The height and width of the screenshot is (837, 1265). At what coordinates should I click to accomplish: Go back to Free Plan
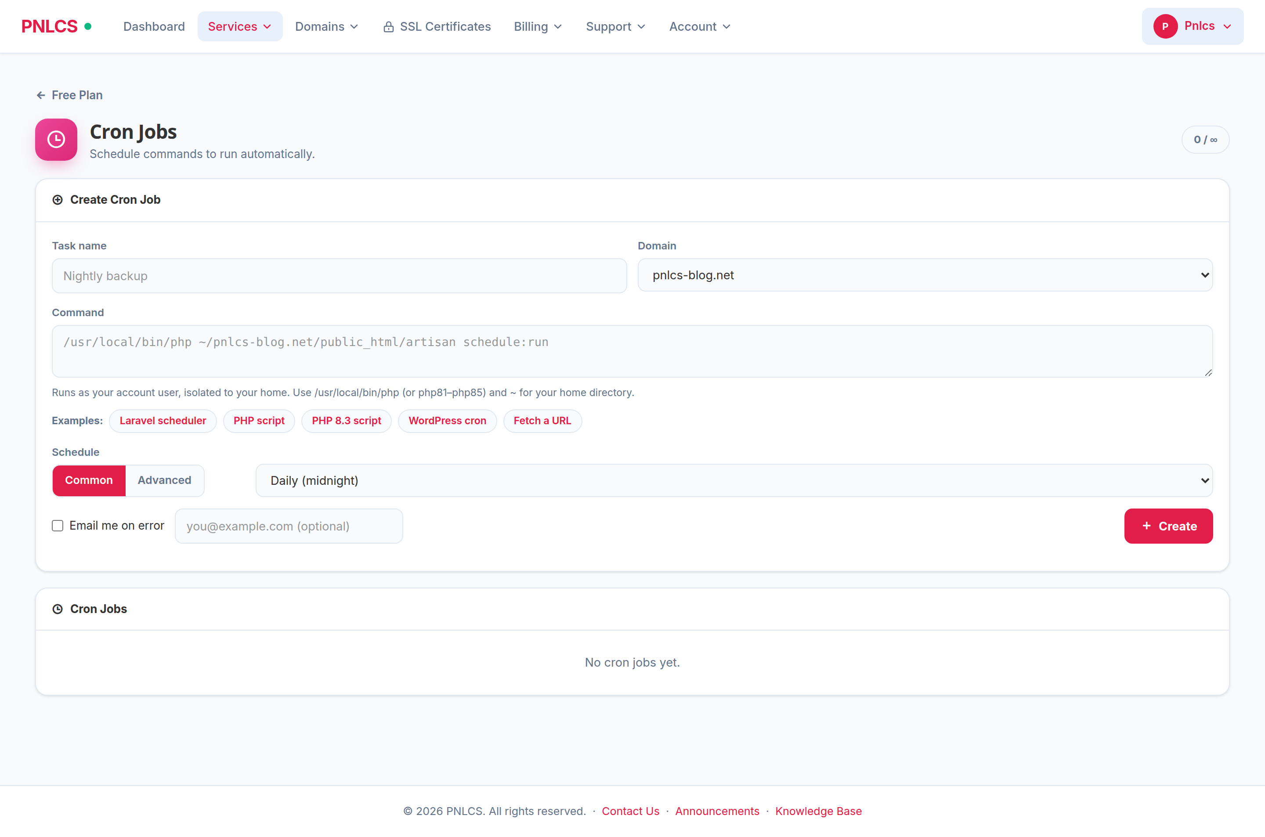(x=69, y=95)
